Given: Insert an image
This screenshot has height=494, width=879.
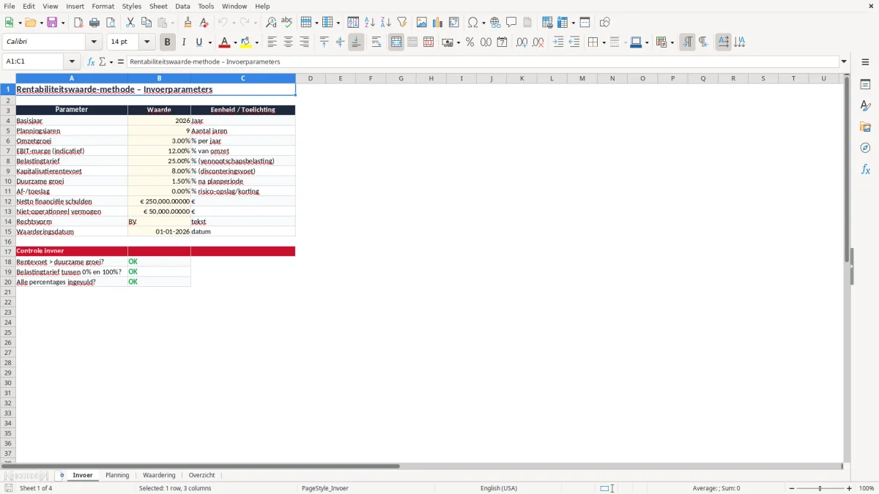Looking at the screenshot, I should point(422,23).
